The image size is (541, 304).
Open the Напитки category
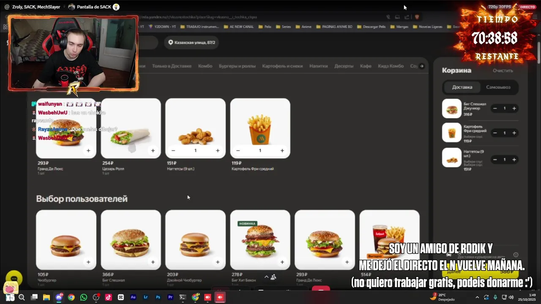(319, 66)
